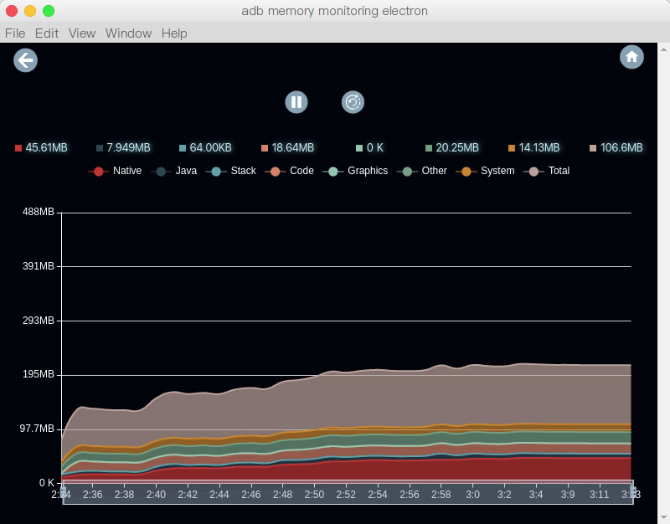Click the red 45.61MB Native value swatch
The height and width of the screenshot is (524, 670).
18,148
